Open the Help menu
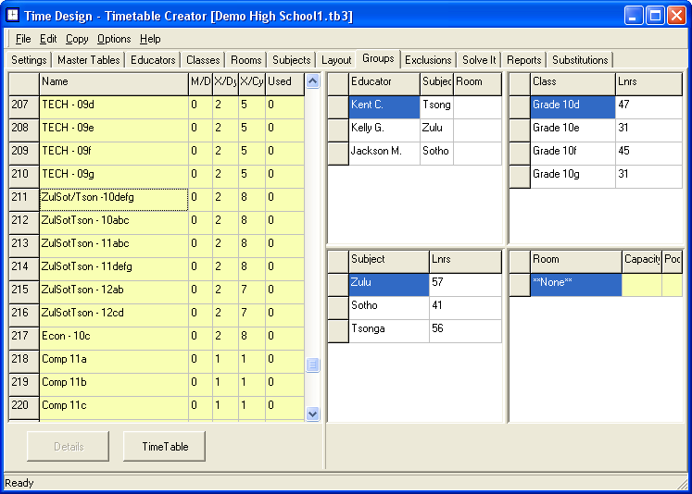 click(150, 39)
